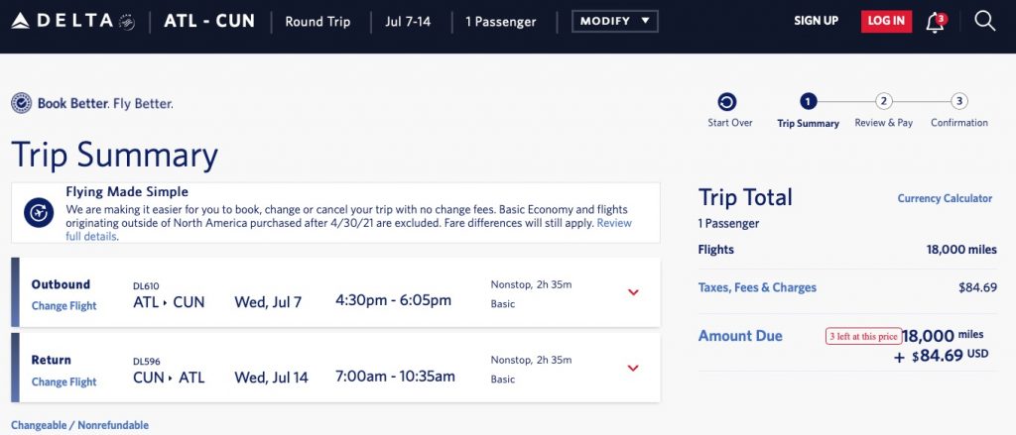1016x435 pixels.
Task: Click Change Flight under Return
Action: [63, 382]
